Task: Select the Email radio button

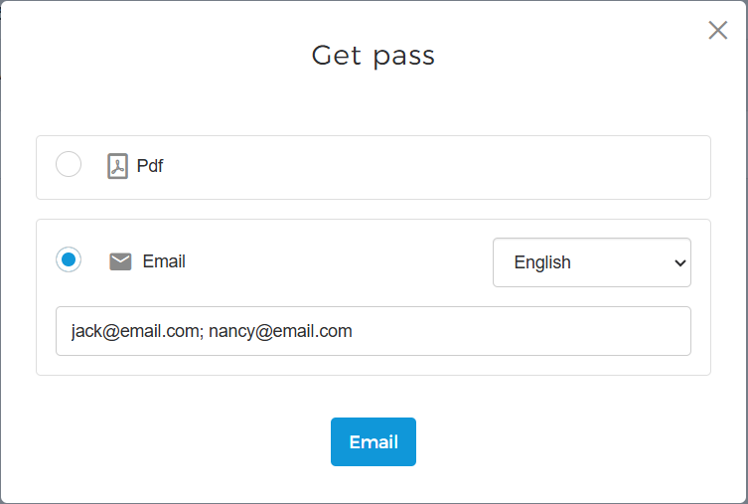Action: click(x=69, y=260)
